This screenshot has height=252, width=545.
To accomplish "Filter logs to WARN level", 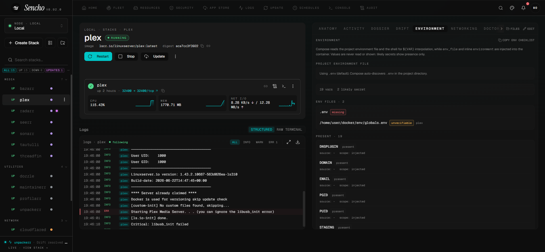I will click(259, 142).
